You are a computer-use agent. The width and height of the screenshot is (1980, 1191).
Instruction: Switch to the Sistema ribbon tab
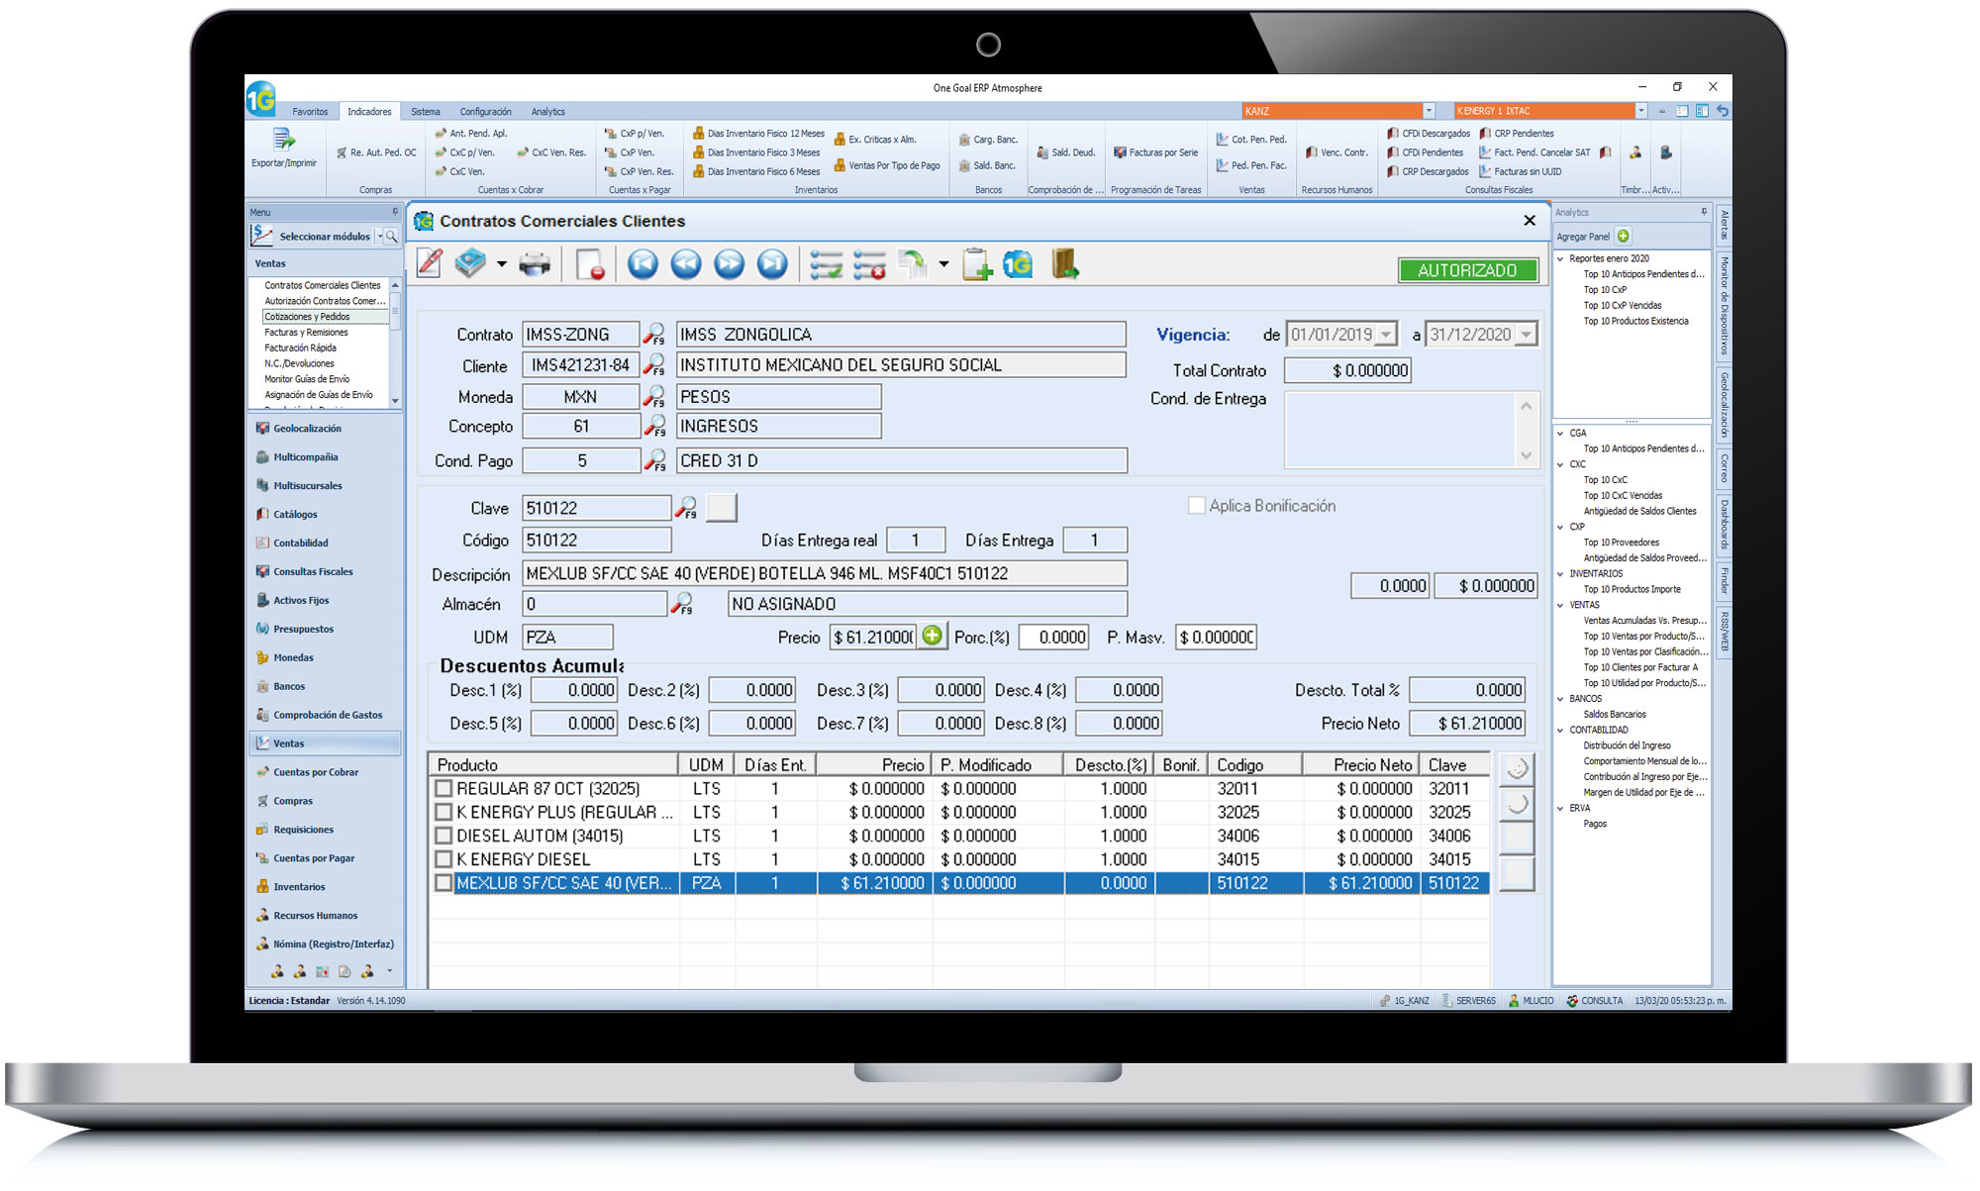426,112
